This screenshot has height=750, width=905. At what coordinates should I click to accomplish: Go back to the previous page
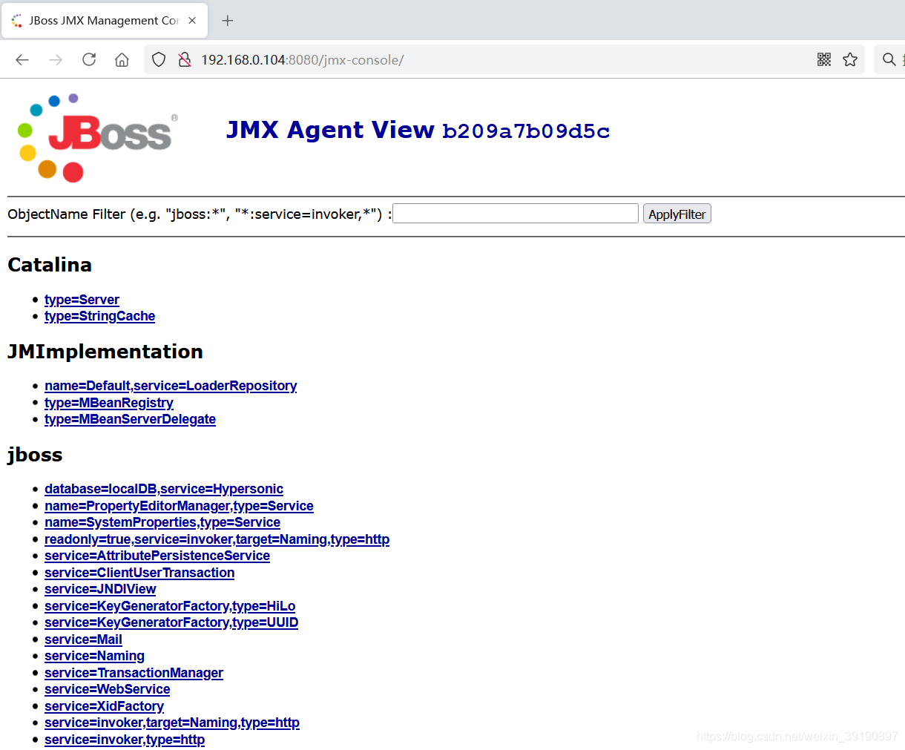pyautogui.click(x=22, y=60)
